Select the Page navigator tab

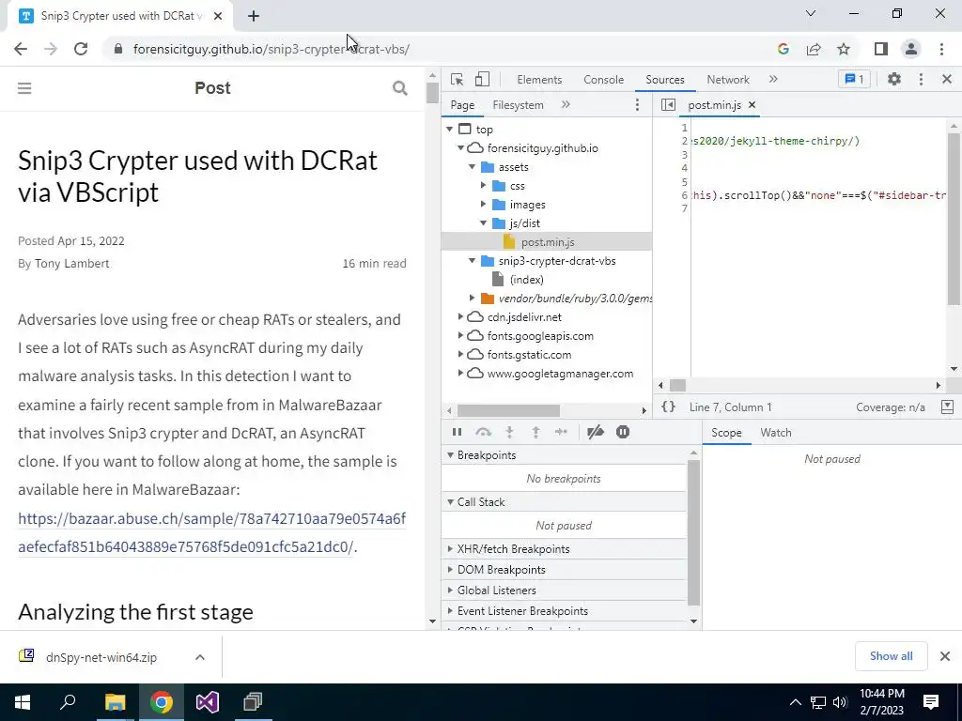point(462,105)
